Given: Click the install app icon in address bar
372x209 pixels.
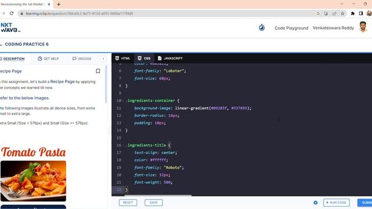Looking at the screenshot, I should 326,13.
